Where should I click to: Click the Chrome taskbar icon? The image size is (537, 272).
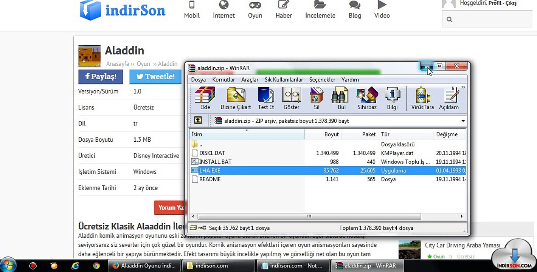point(96,266)
